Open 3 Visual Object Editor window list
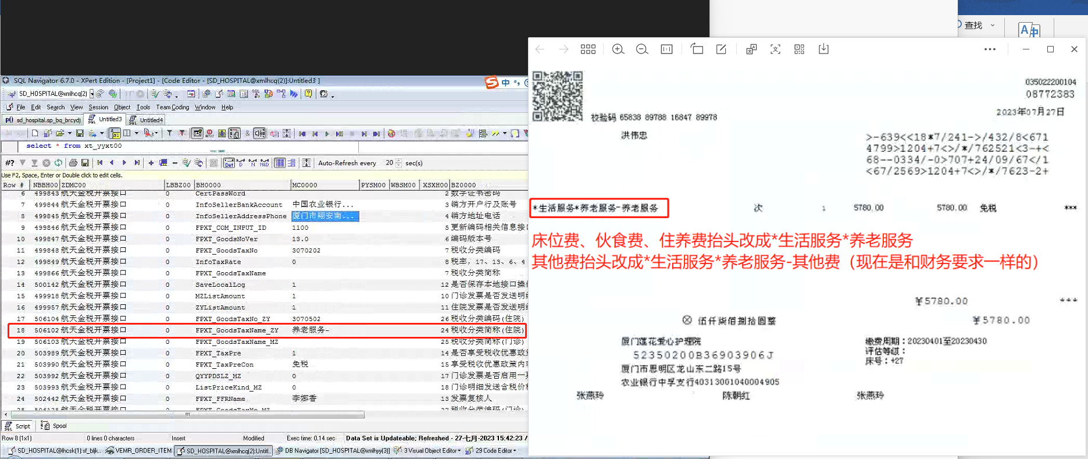The width and height of the screenshot is (1088, 459). 427,450
